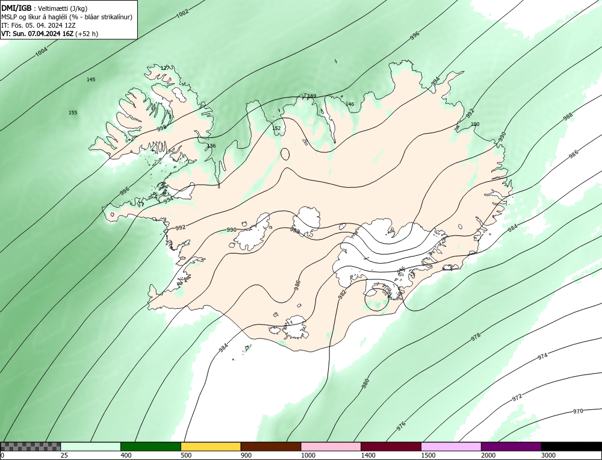This screenshot has height=460, width=602.
Task: Click the 972 isobar label
Action: pyautogui.click(x=517, y=397)
